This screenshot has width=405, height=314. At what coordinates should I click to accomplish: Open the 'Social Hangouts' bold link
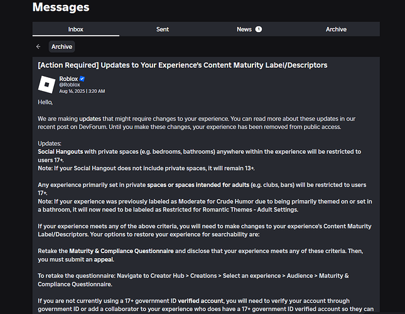(x=60, y=151)
